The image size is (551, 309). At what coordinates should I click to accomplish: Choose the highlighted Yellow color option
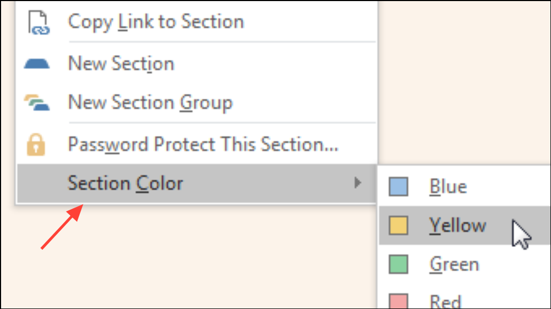tap(465, 225)
